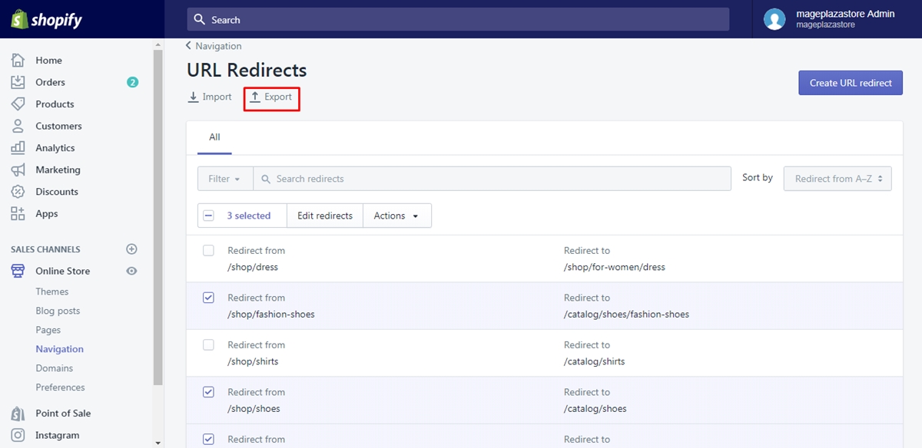Open the Pages submenu item

point(48,330)
